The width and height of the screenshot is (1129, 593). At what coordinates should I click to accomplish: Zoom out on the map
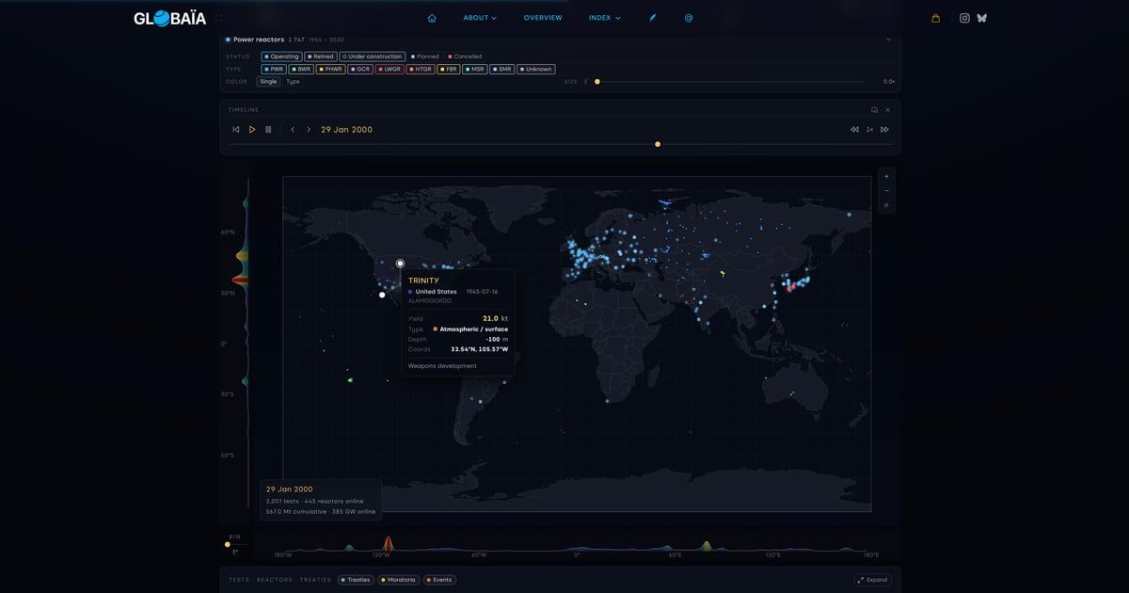point(886,191)
